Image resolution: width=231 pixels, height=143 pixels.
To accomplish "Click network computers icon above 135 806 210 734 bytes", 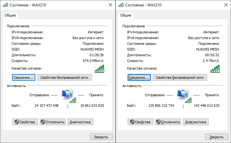I will [184, 96].
